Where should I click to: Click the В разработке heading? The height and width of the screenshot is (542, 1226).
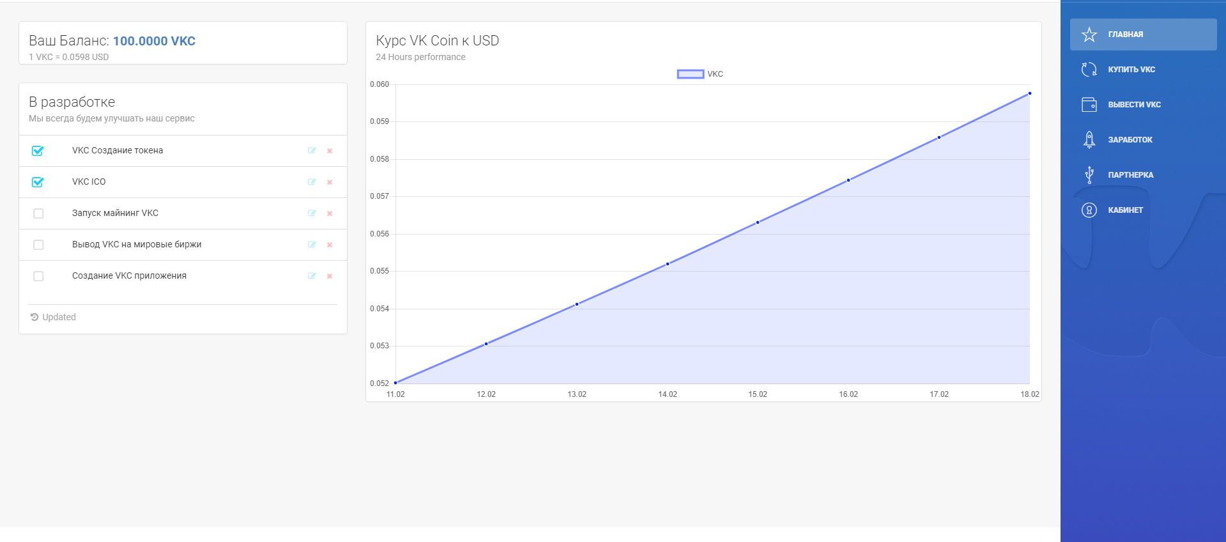pos(72,102)
